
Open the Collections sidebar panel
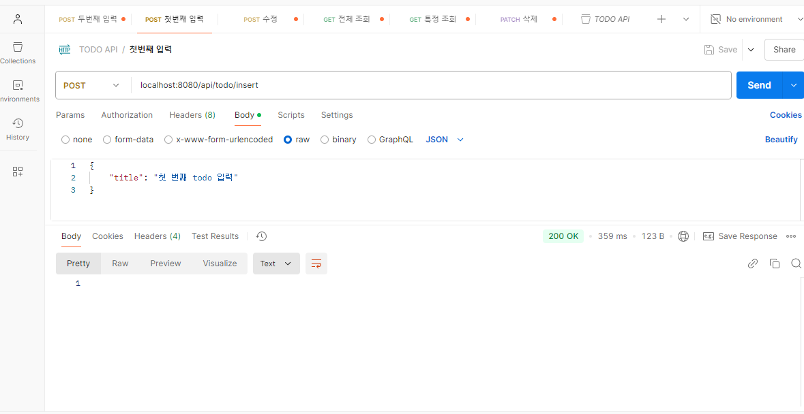coord(18,52)
